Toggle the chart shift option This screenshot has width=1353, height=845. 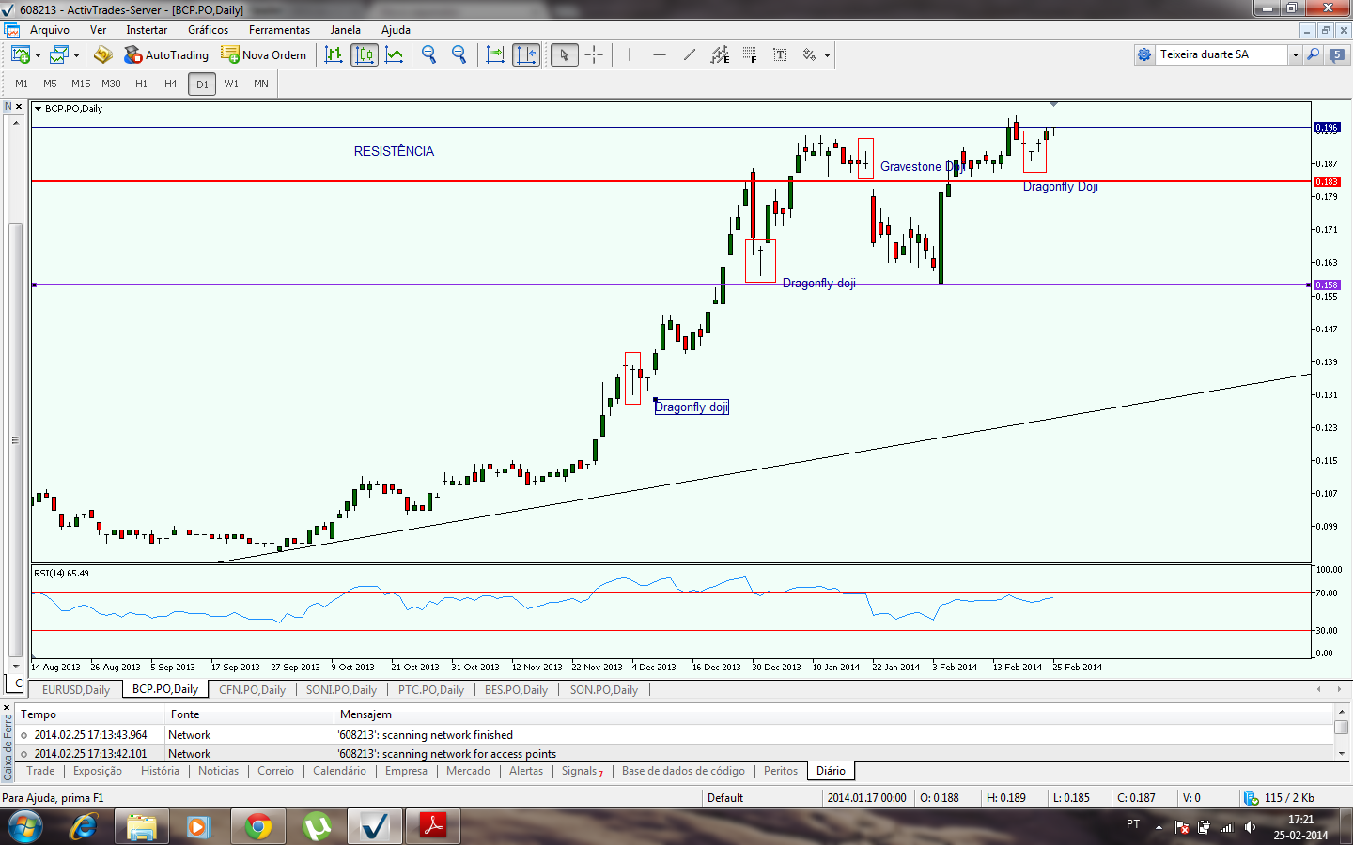tap(526, 55)
